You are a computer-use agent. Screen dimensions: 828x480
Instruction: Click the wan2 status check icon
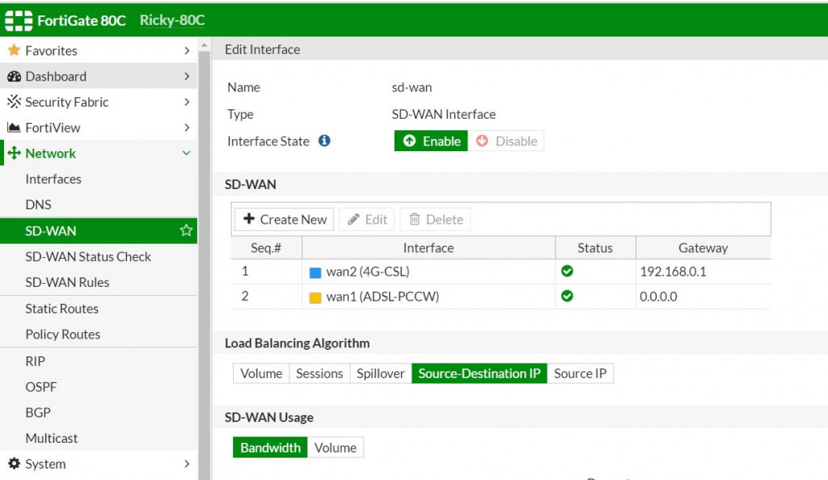[567, 272]
